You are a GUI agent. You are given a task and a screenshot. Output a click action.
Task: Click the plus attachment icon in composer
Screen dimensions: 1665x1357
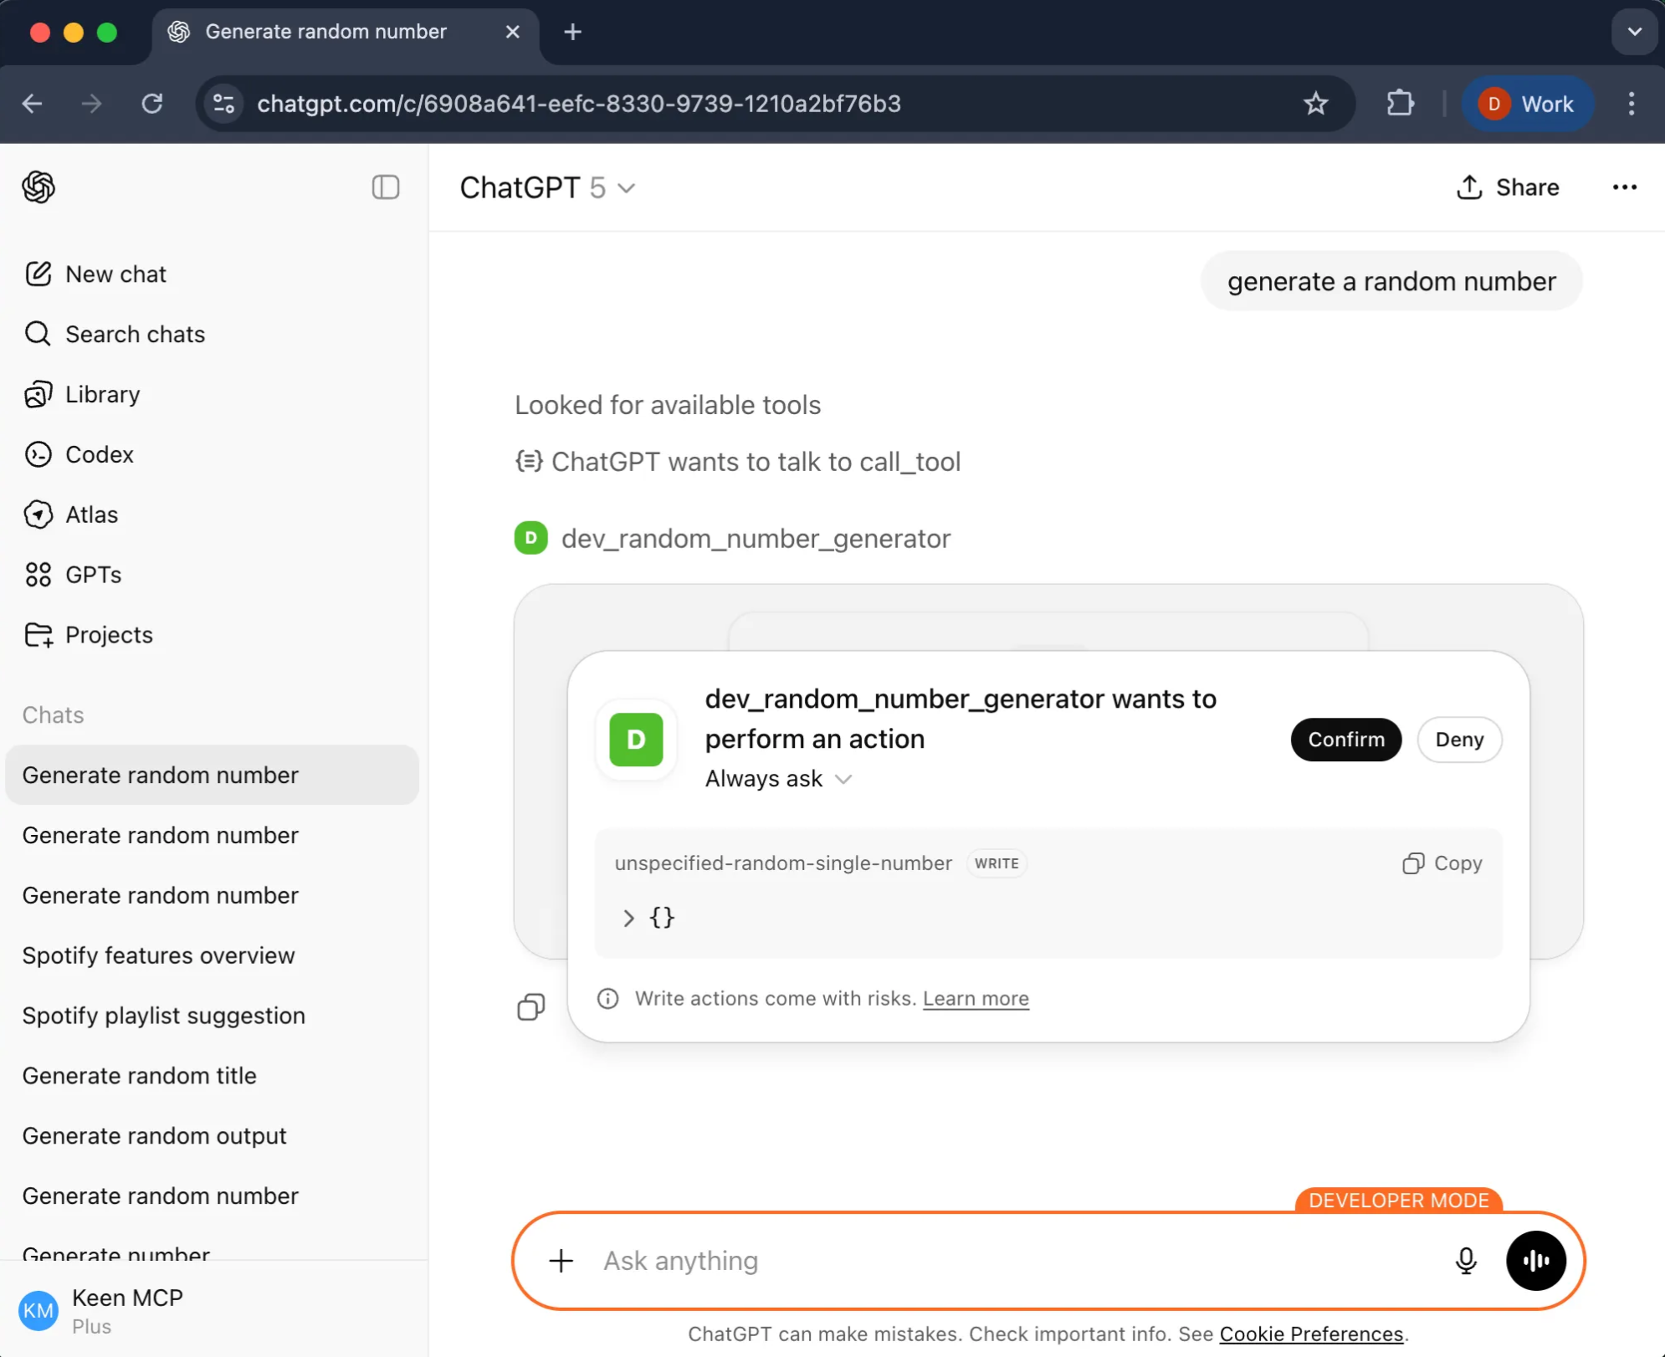(x=561, y=1260)
